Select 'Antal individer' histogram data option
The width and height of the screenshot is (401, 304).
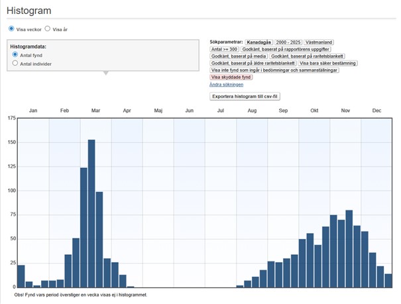(x=15, y=63)
